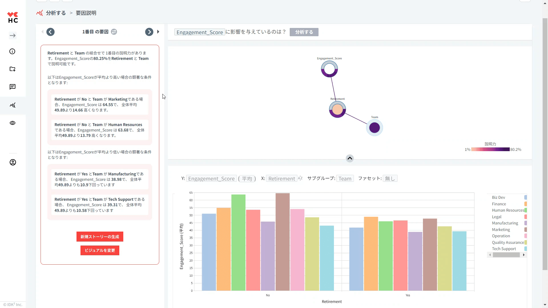The image size is (548, 308).
Task: Go to the previous factor with the left arrow
Action: [51, 32]
